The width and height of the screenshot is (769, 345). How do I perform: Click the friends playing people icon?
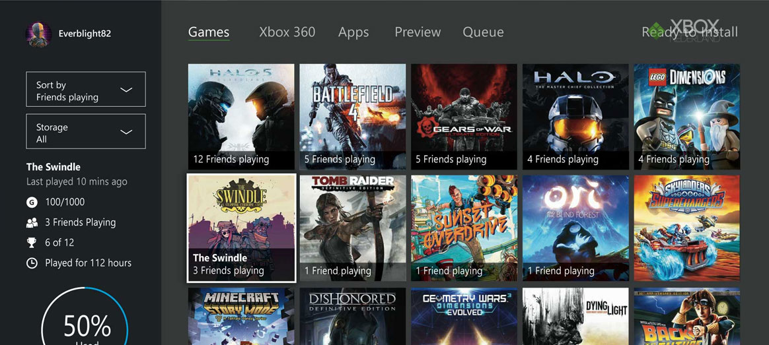(x=32, y=222)
